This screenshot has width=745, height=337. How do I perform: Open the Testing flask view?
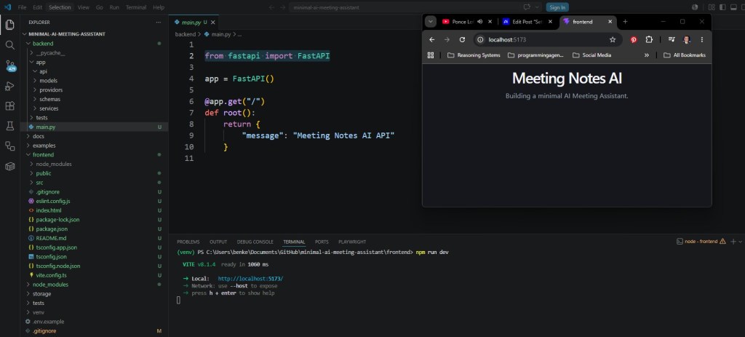click(x=9, y=126)
